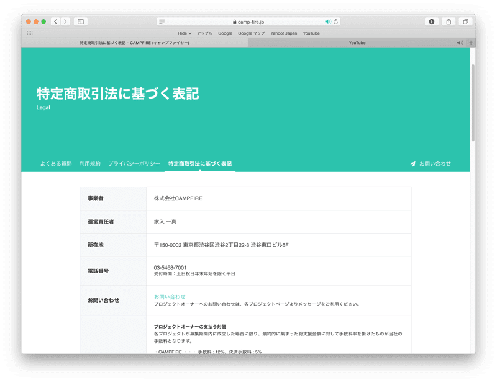Click the 受付時間 reception hours text
497x382 pixels.
point(194,273)
